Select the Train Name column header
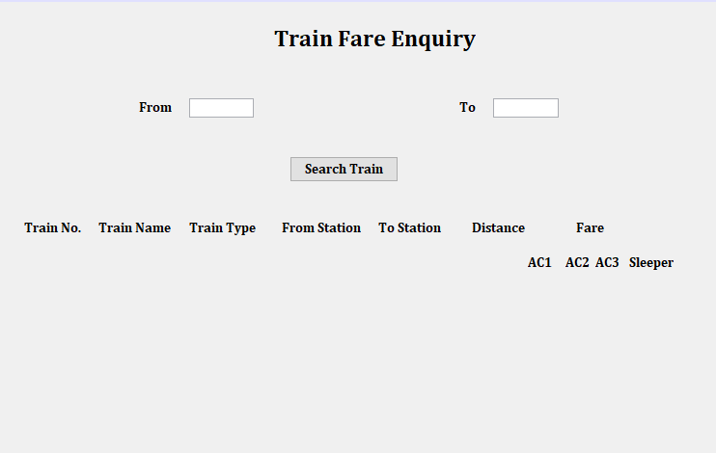Screen dimensions: 716x453 (135, 228)
